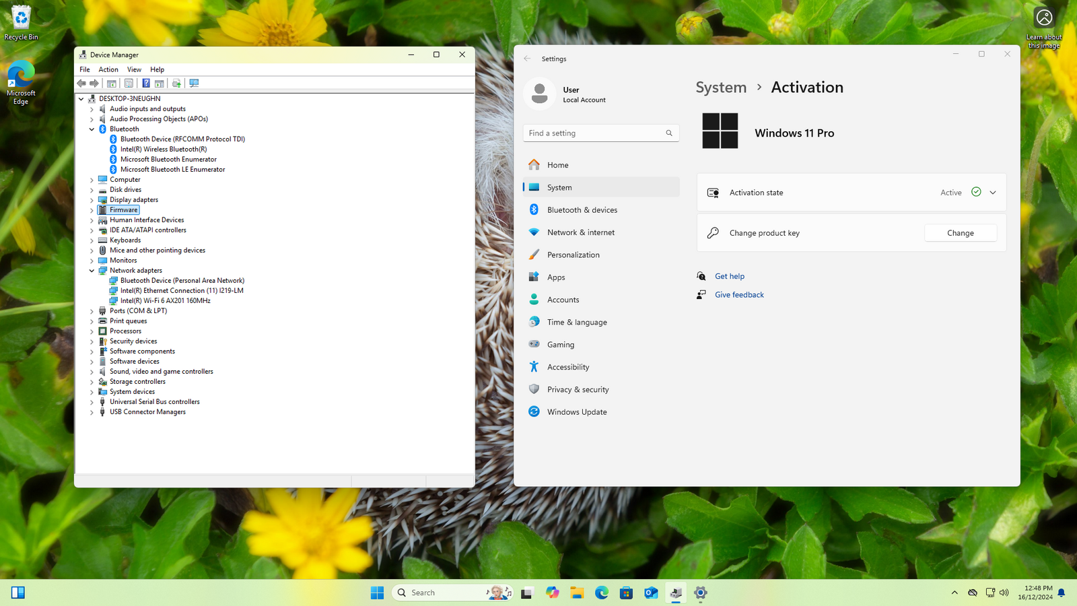Viewport: 1077px width, 606px height.
Task: Open the Help menu in Device Manager
Action: pos(157,69)
